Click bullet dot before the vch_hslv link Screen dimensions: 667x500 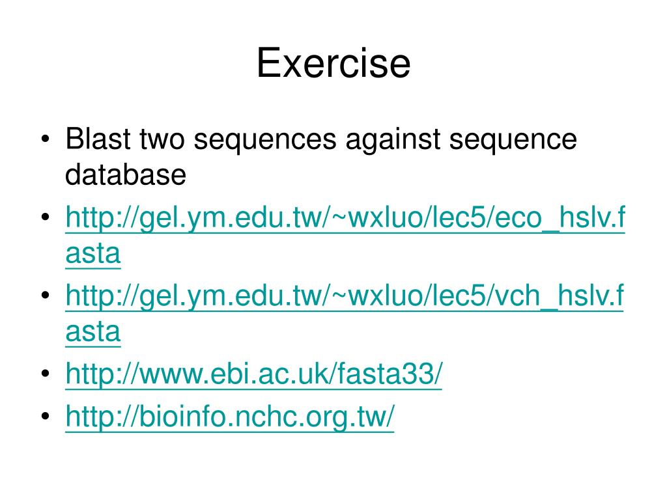(x=46, y=295)
